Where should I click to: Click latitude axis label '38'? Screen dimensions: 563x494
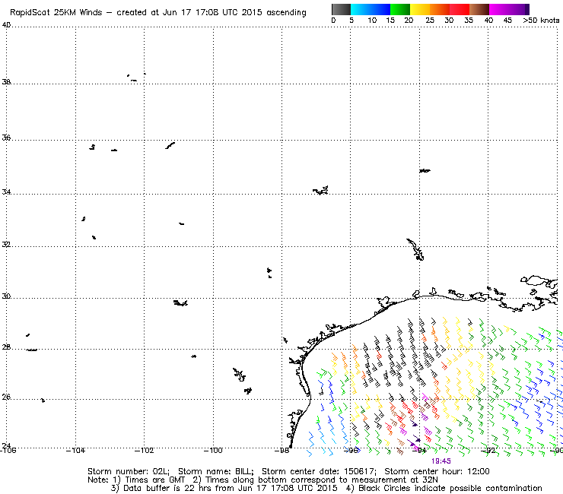(6, 82)
